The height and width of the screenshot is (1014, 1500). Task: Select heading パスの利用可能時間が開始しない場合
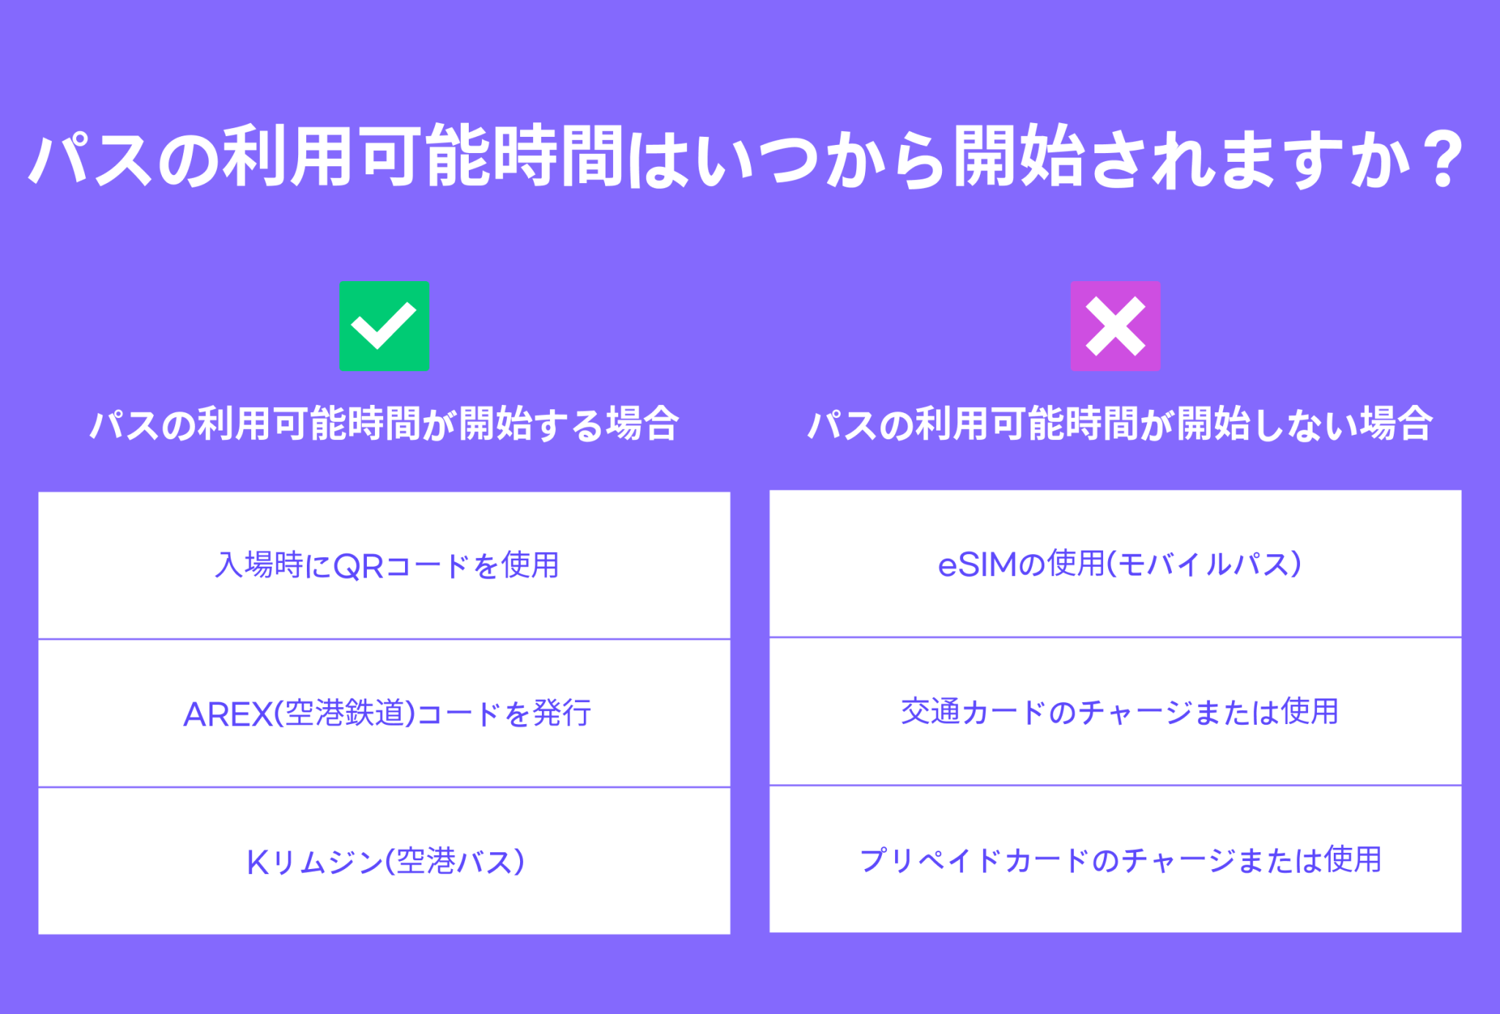tap(1119, 424)
